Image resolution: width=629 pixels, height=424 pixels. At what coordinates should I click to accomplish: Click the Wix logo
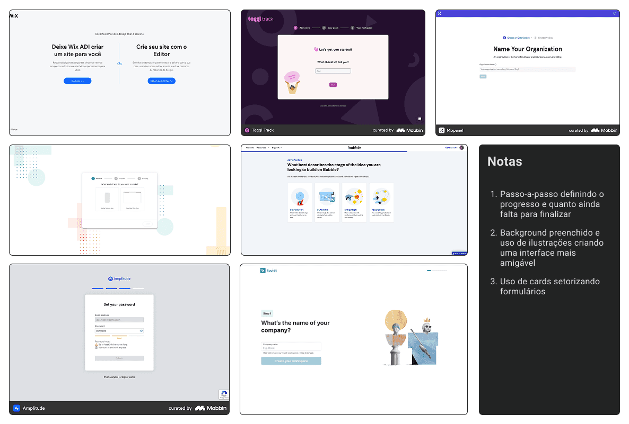click(14, 16)
